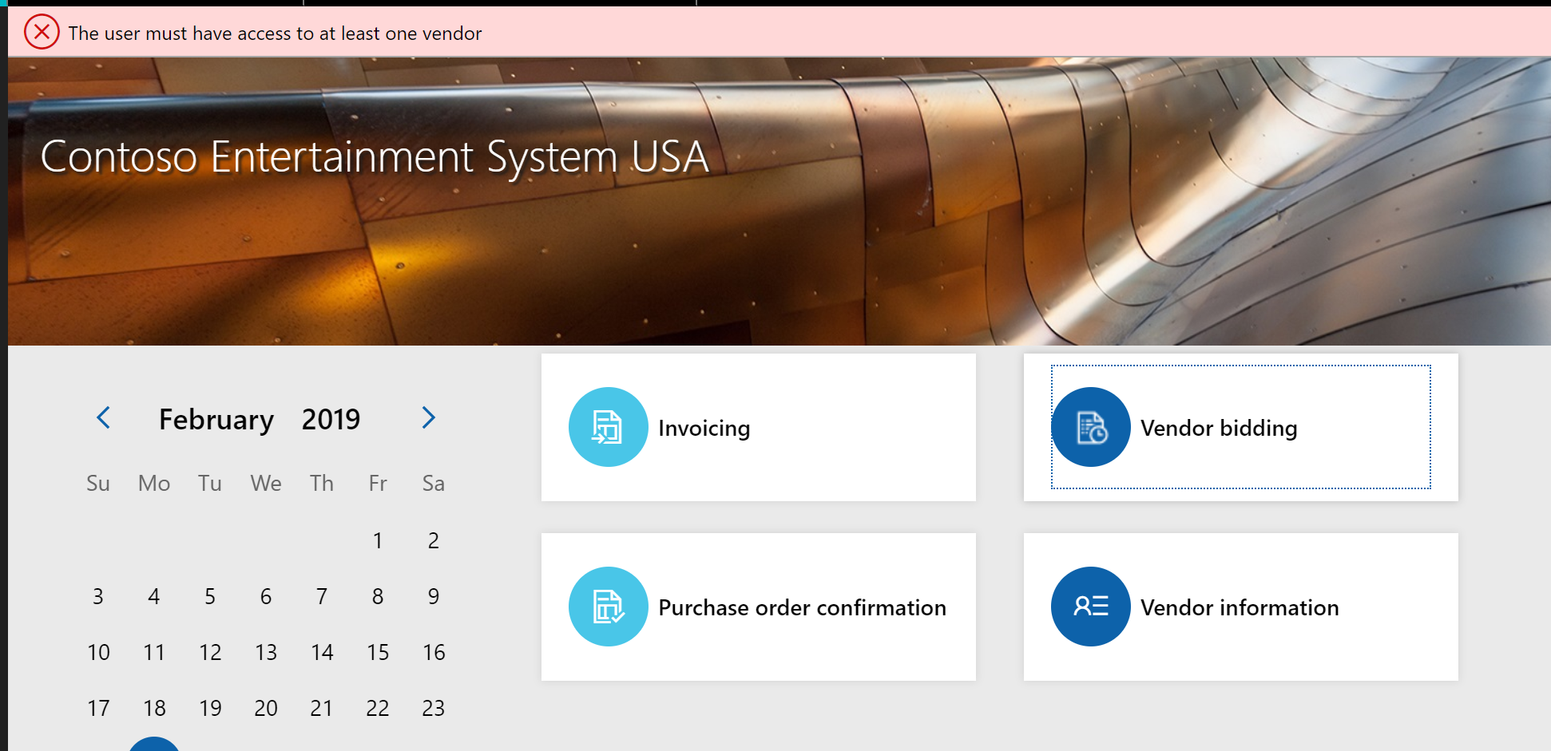This screenshot has width=1551, height=751.
Task: Click the vendor access error message text
Action: coord(275,34)
